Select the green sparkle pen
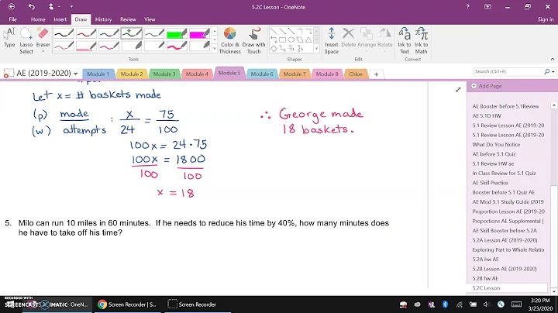Screen dimensions: 558x313 pos(132,33)
